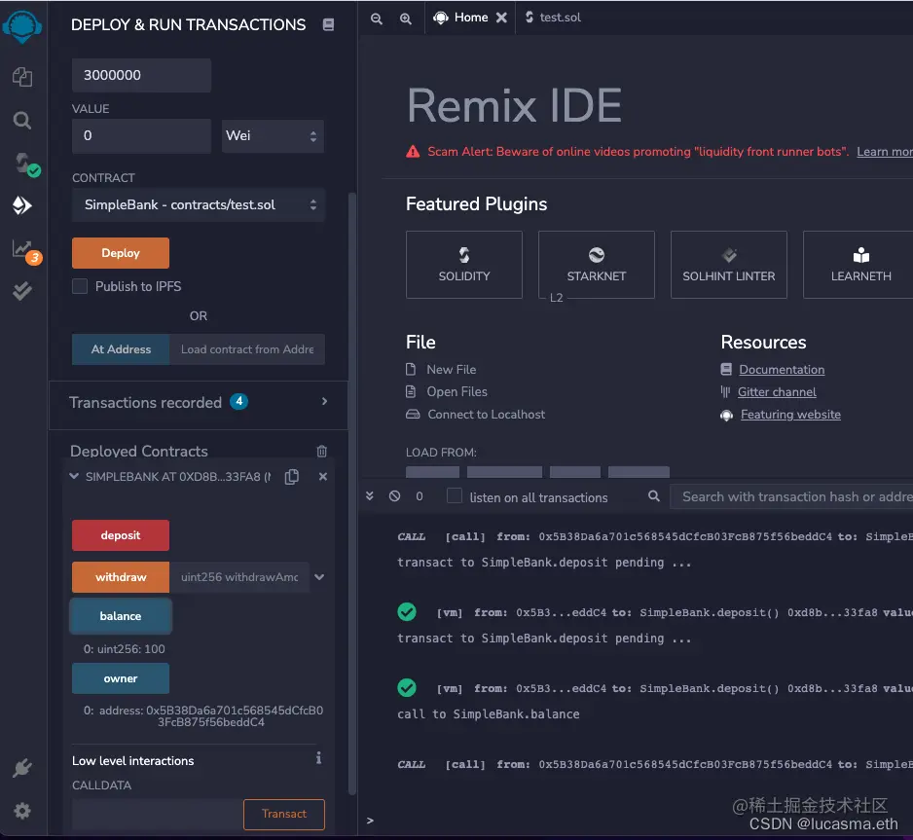Click the At Address button
913x840 pixels.
coord(121,349)
